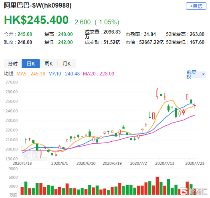Screen dimensions: 210x198
Task: Click the 9000 volume axis label
Action: coord(13,168)
